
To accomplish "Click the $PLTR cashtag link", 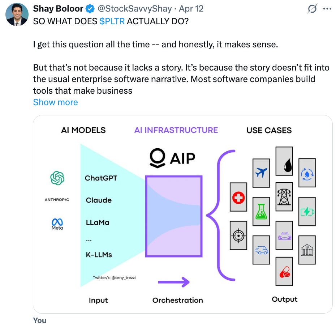I will [112, 21].
